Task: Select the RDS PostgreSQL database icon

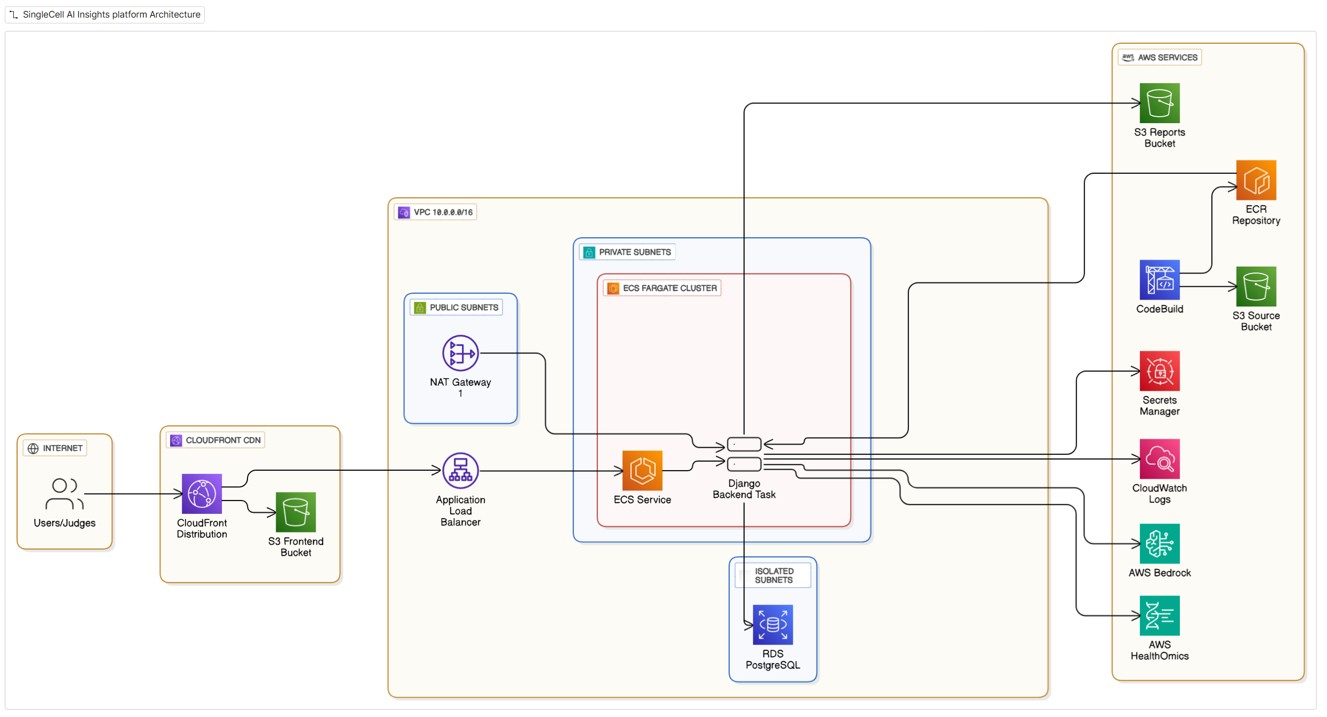Action: click(x=772, y=625)
